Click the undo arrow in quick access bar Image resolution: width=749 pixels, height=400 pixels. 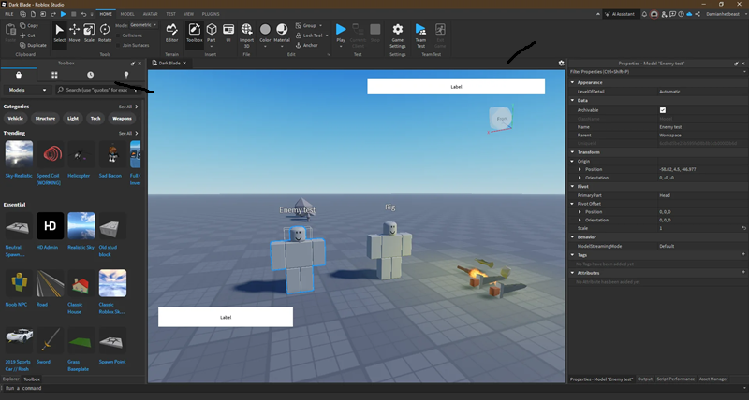coord(83,14)
